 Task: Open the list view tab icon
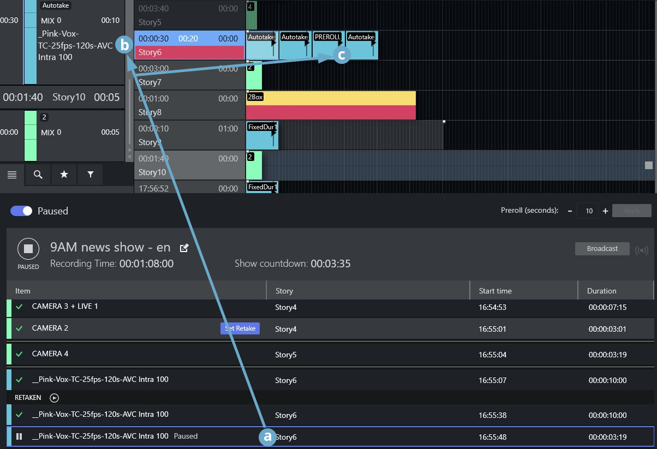pyautogui.click(x=12, y=175)
